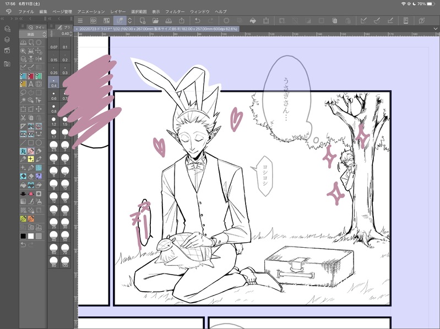This screenshot has height=329, width=440.
Task: Open the ページ管理 menu
Action: tap(62, 12)
